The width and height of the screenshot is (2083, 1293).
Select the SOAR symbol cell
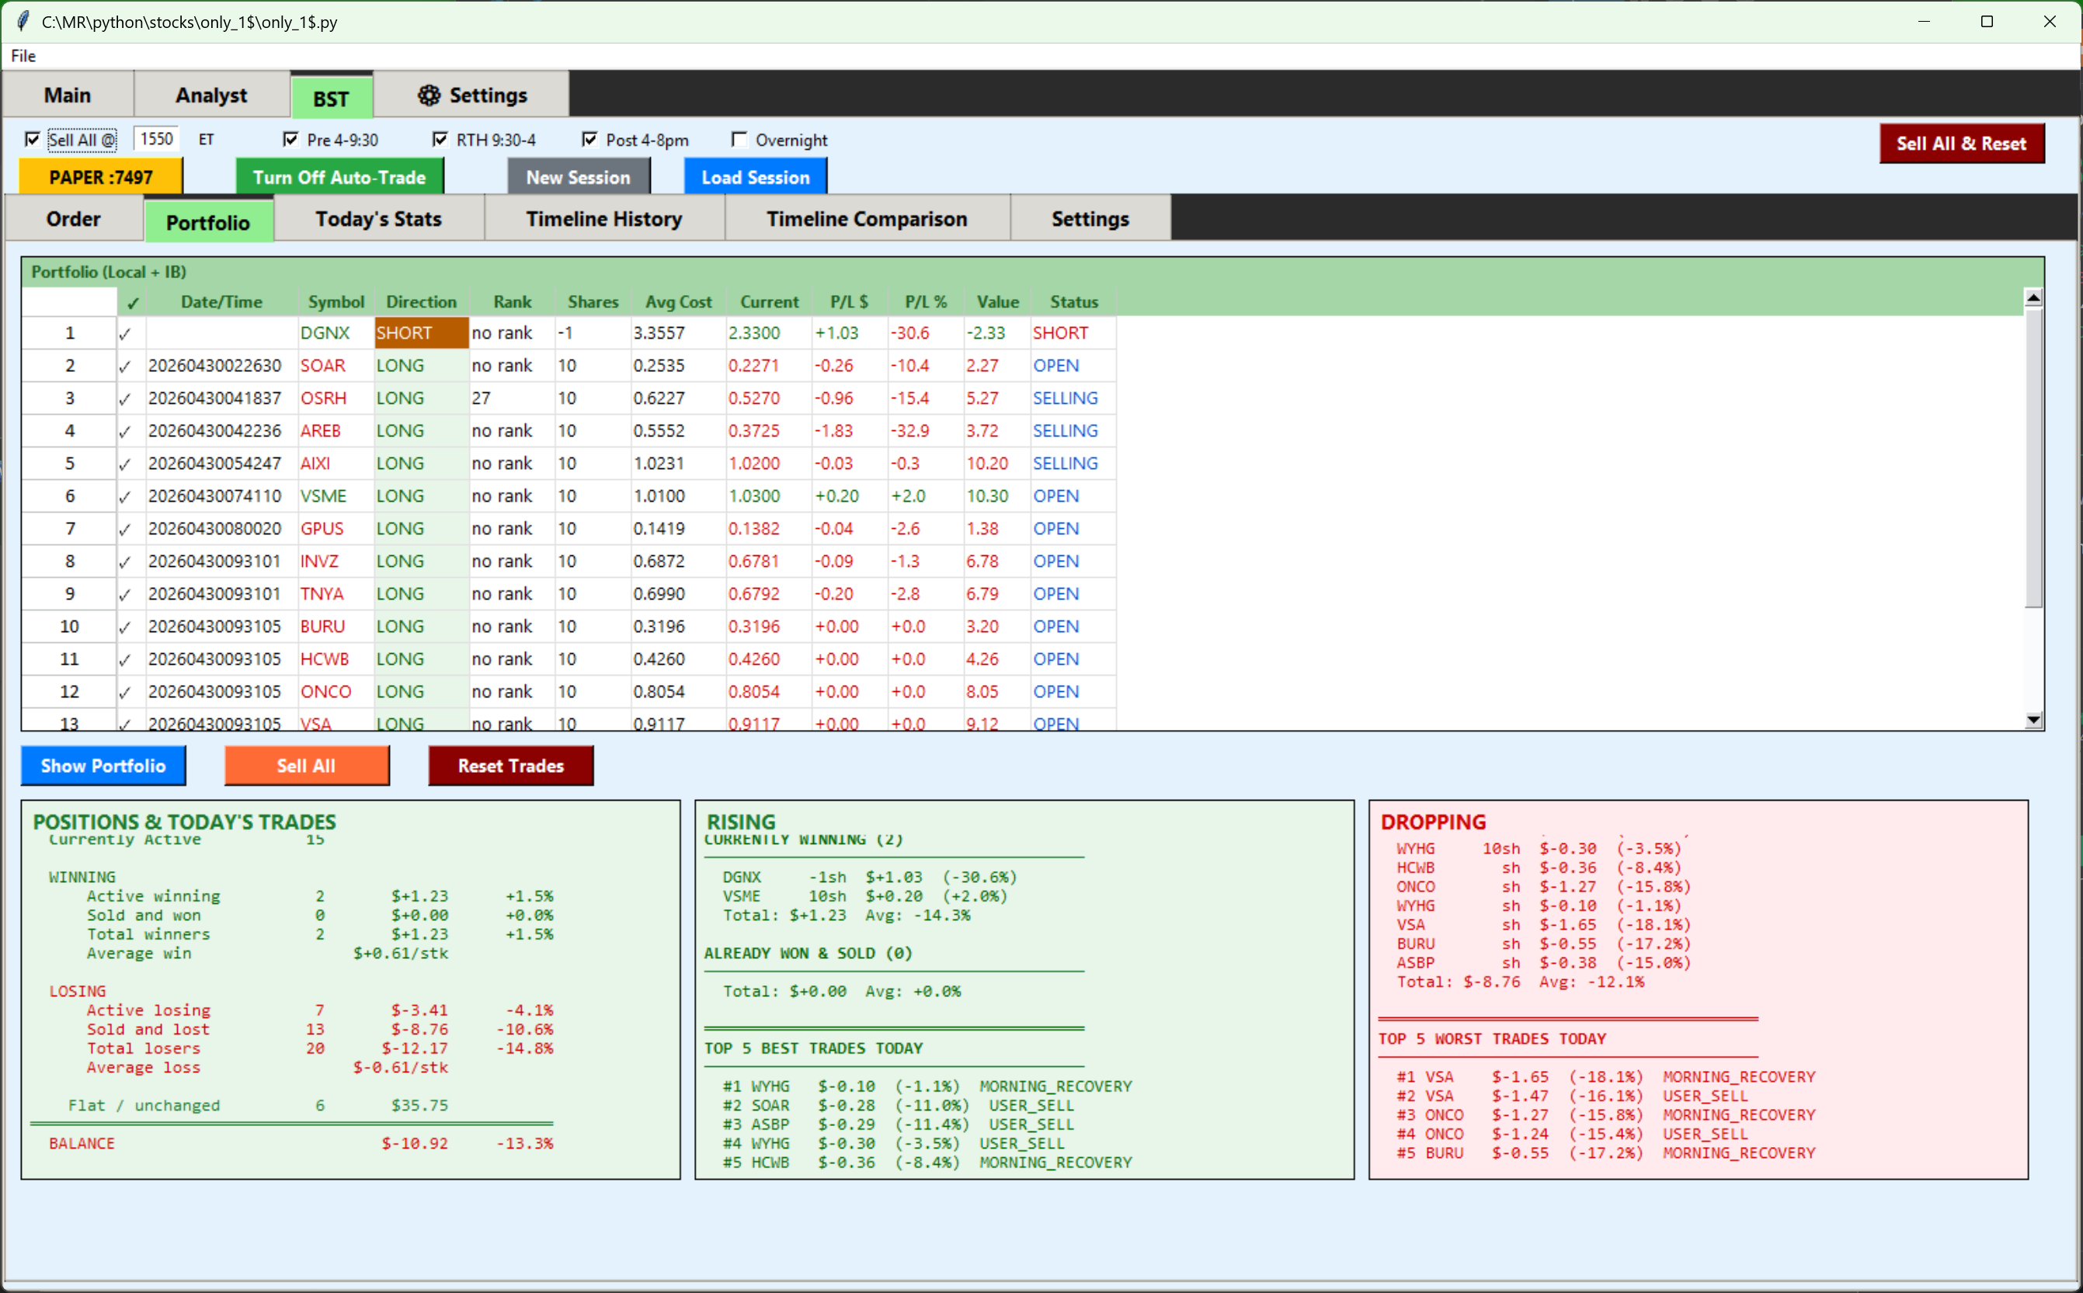click(336, 366)
